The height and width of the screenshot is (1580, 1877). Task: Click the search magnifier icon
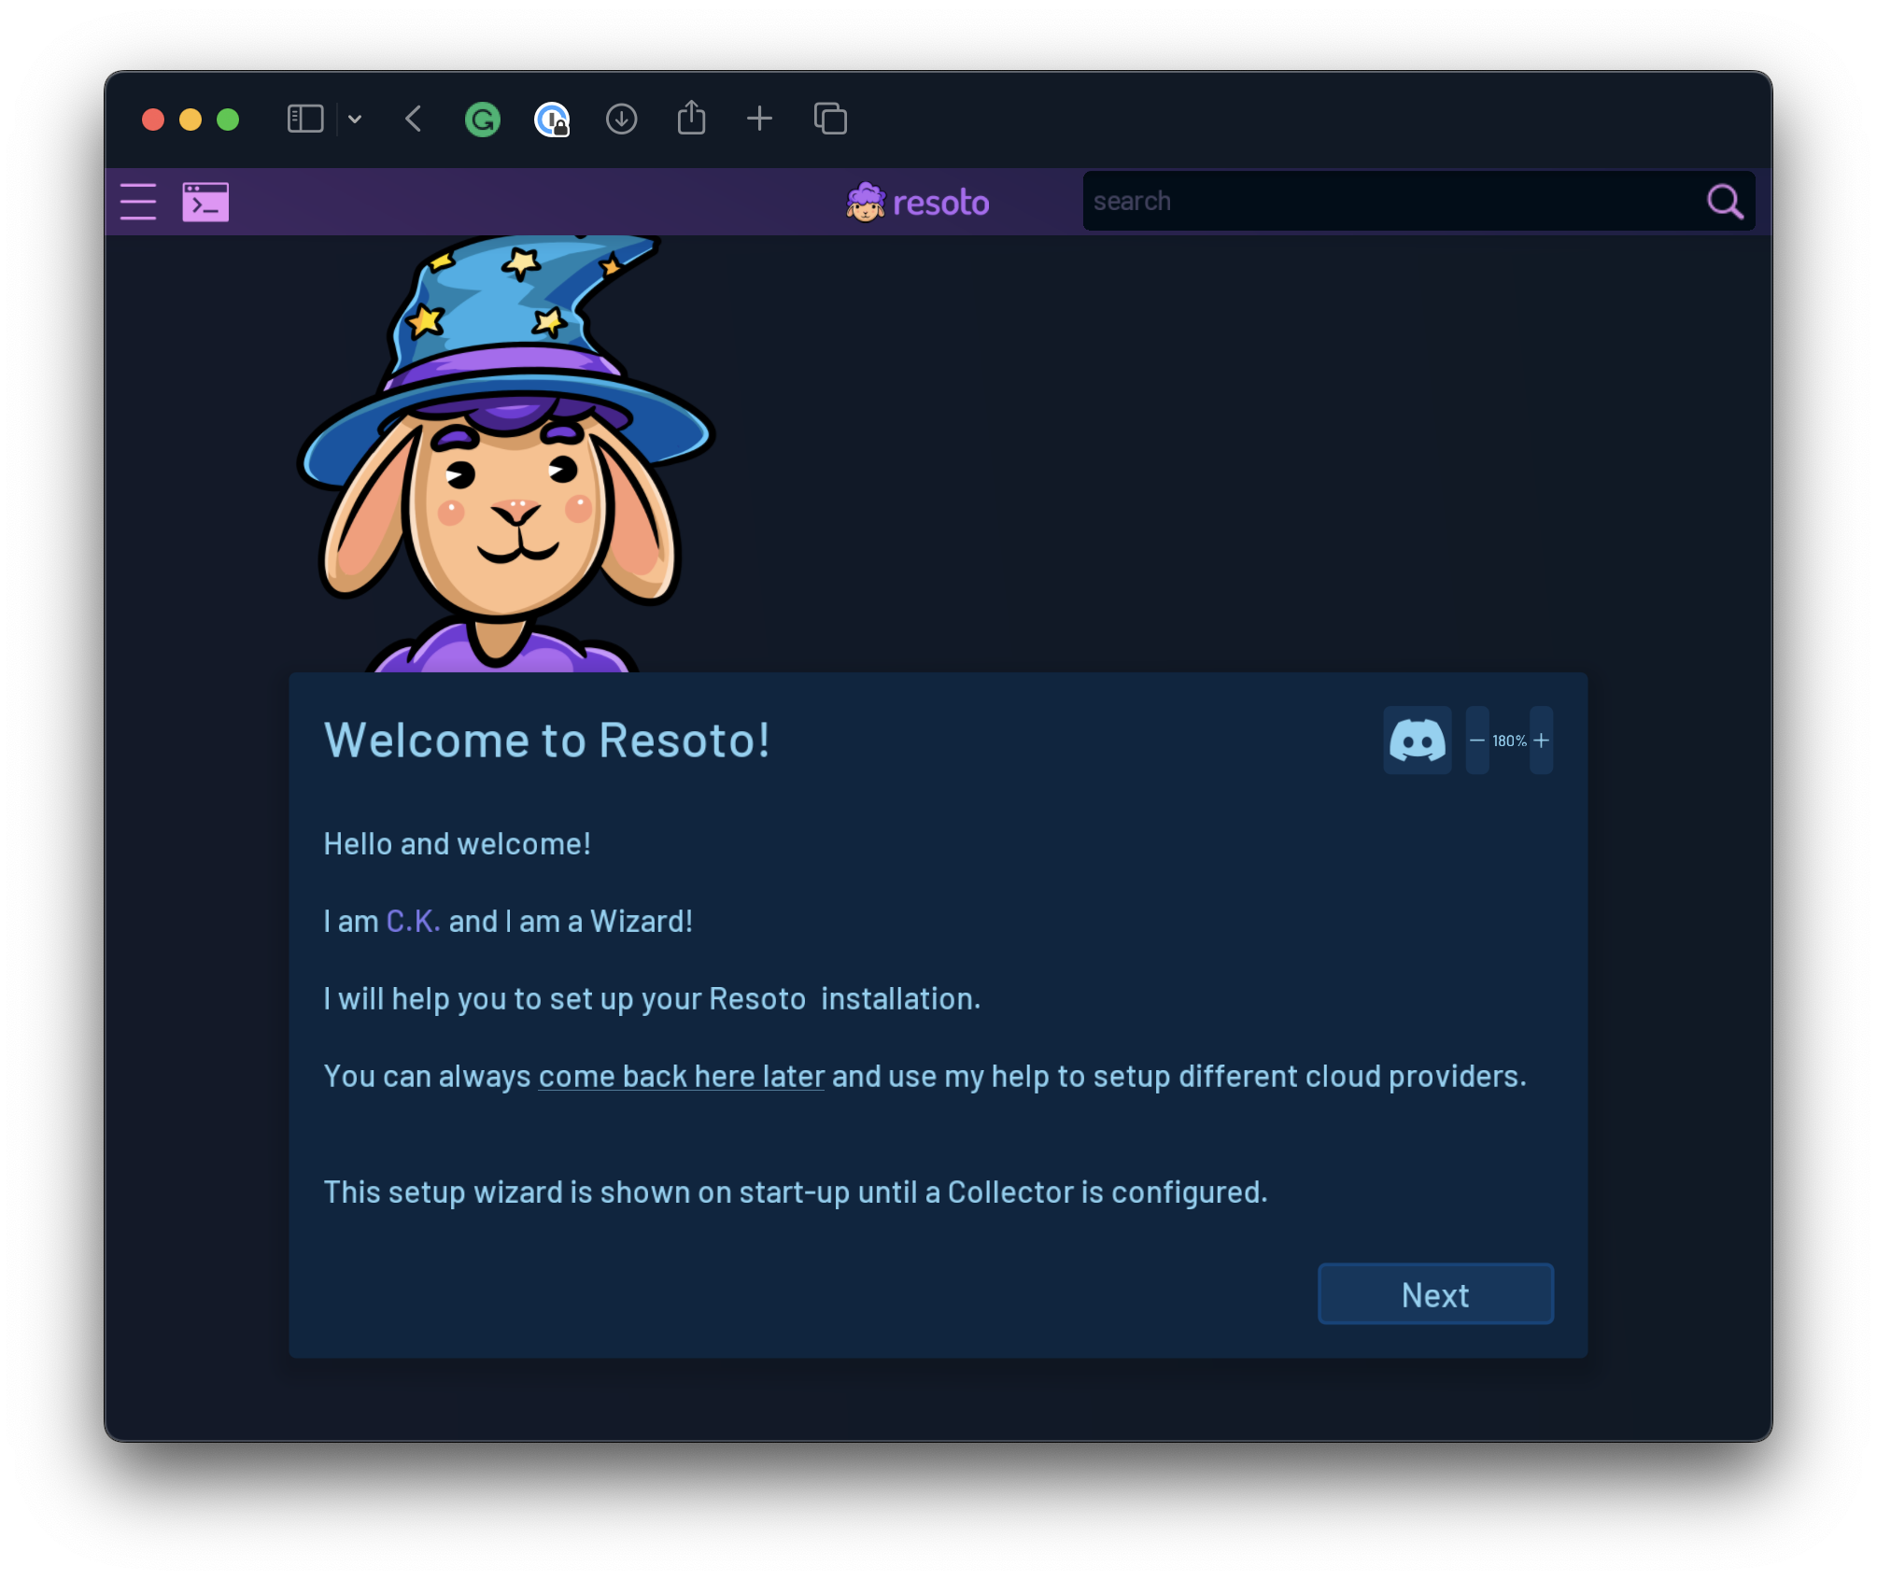[1724, 201]
